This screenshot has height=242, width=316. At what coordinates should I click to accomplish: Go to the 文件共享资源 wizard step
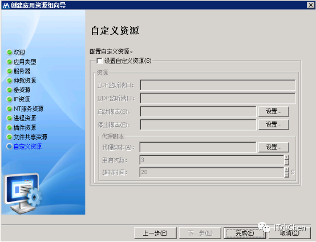tap(30, 137)
